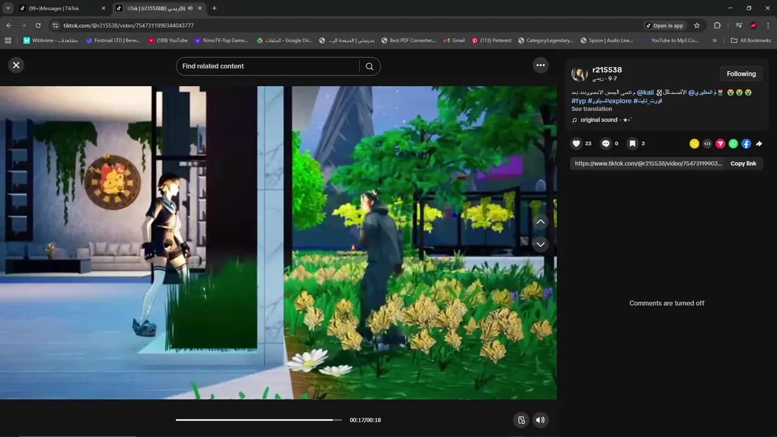777x437 pixels.
Task: Open the @kaii mention
Action: tap(645, 93)
